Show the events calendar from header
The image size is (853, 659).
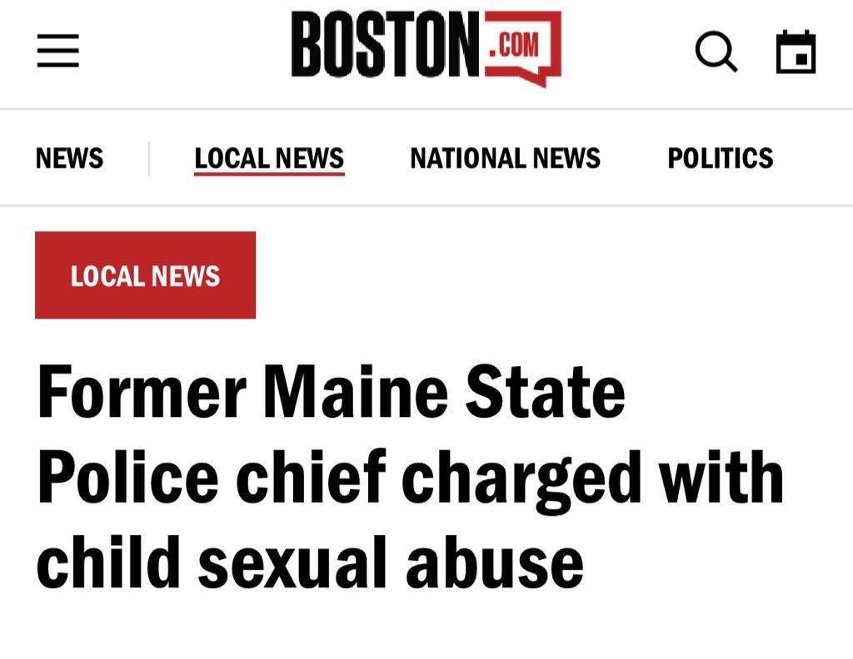click(x=796, y=52)
